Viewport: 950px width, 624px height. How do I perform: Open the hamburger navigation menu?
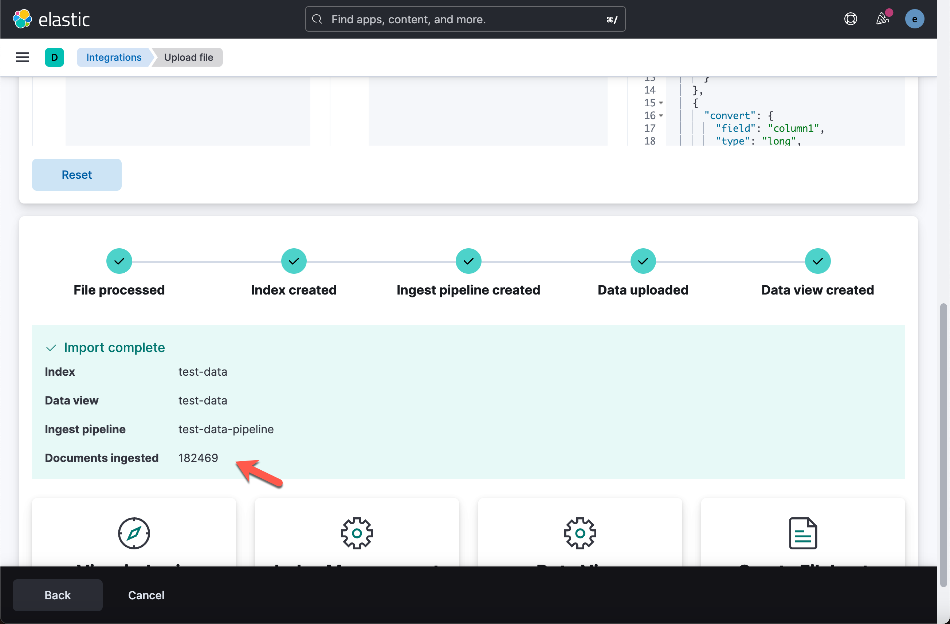click(22, 57)
